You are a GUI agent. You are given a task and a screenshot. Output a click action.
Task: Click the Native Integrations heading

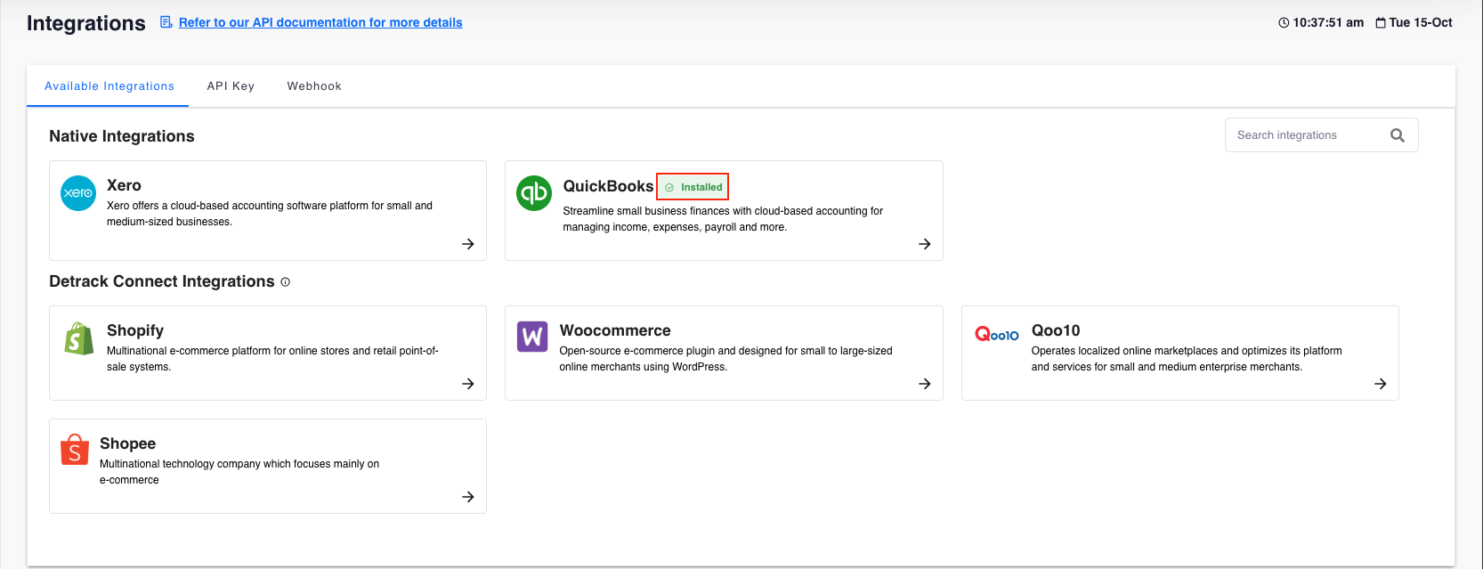(122, 136)
